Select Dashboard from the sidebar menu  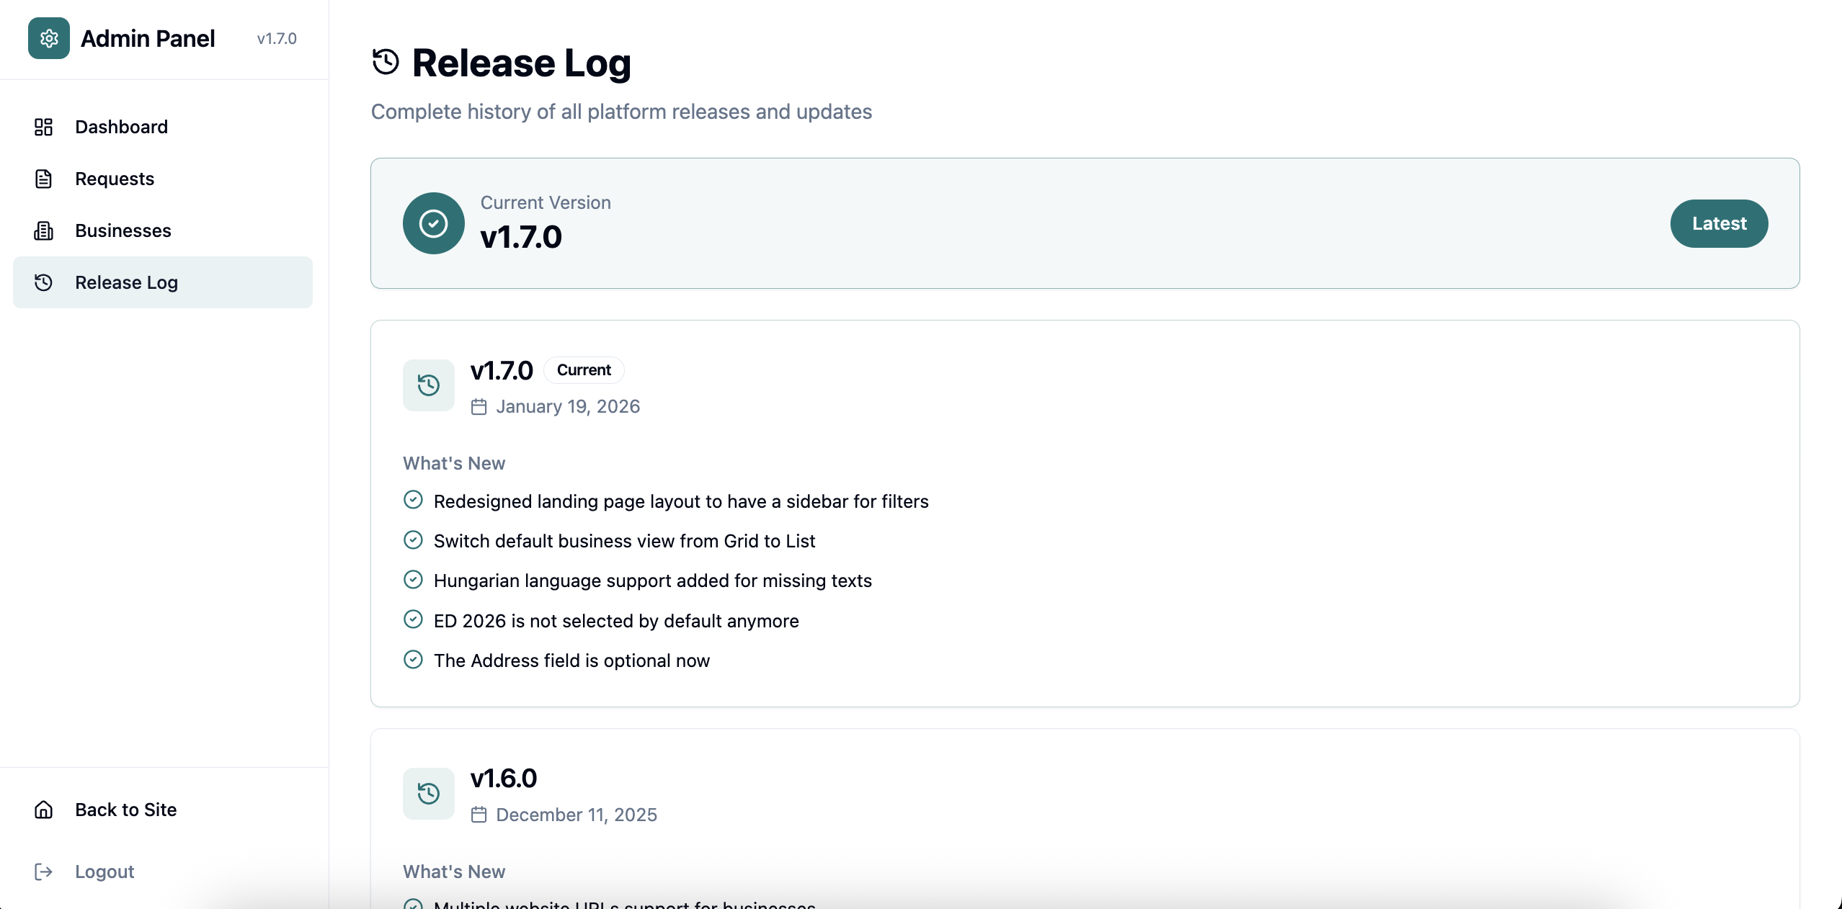121,127
